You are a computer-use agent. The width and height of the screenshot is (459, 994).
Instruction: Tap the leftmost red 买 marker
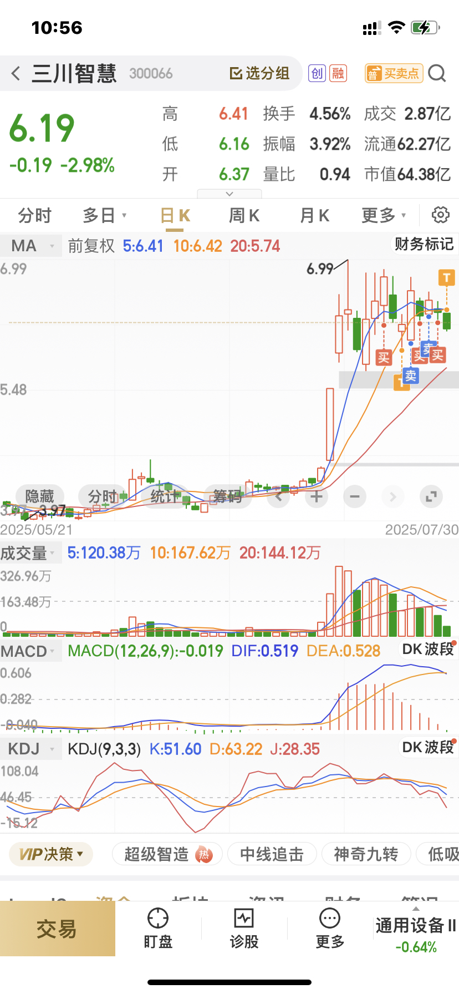(x=384, y=357)
